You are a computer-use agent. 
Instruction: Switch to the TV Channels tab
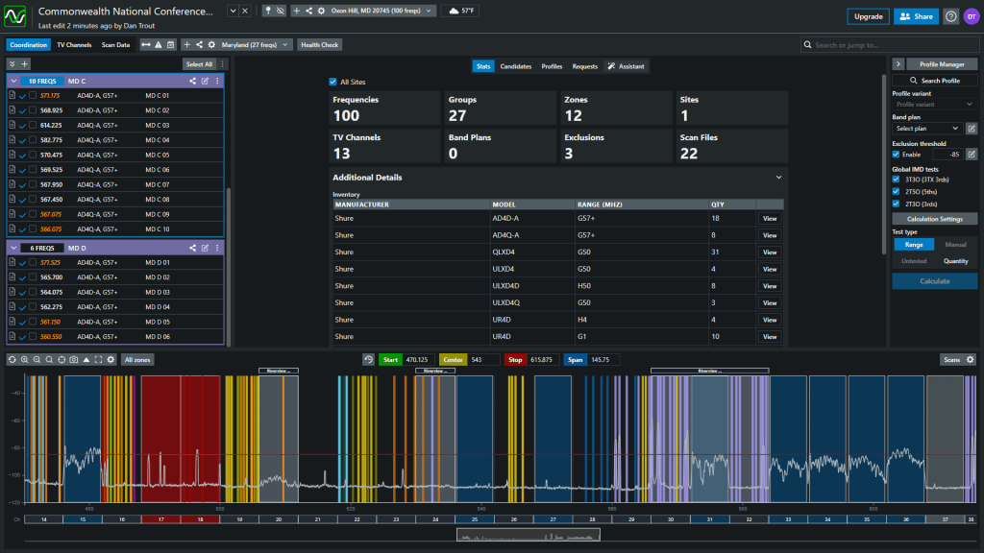(74, 44)
